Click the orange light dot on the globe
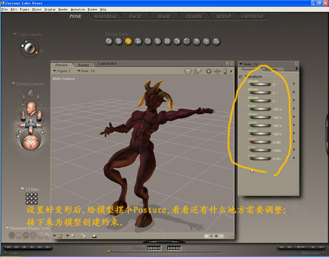 (x=37, y=53)
